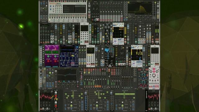
Task: Click the black BLACKHOLES blank panel
Action: click(146, 101)
